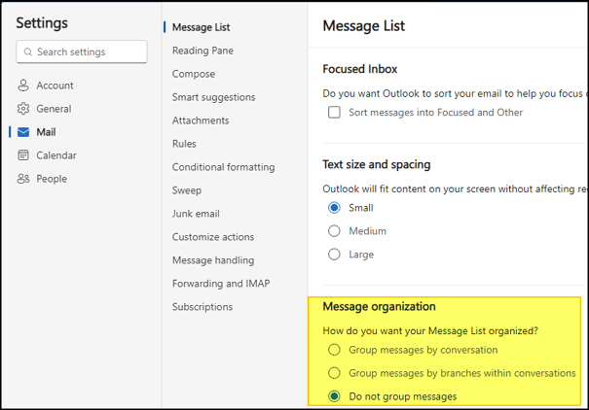Click the Calendar icon in sidebar

(x=23, y=155)
